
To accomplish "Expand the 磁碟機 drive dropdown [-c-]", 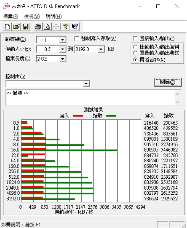I will tap(63, 40).
